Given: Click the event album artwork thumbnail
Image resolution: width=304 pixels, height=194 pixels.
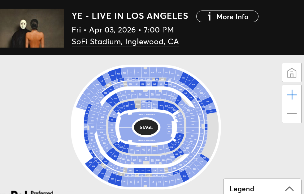Looking at the screenshot, I should point(32,28).
